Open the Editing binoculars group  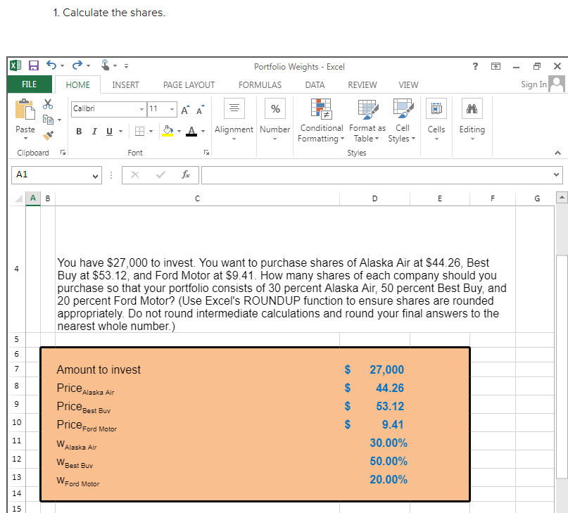pos(472,120)
